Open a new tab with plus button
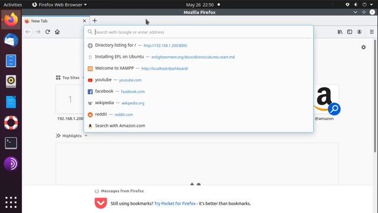 tap(94, 21)
